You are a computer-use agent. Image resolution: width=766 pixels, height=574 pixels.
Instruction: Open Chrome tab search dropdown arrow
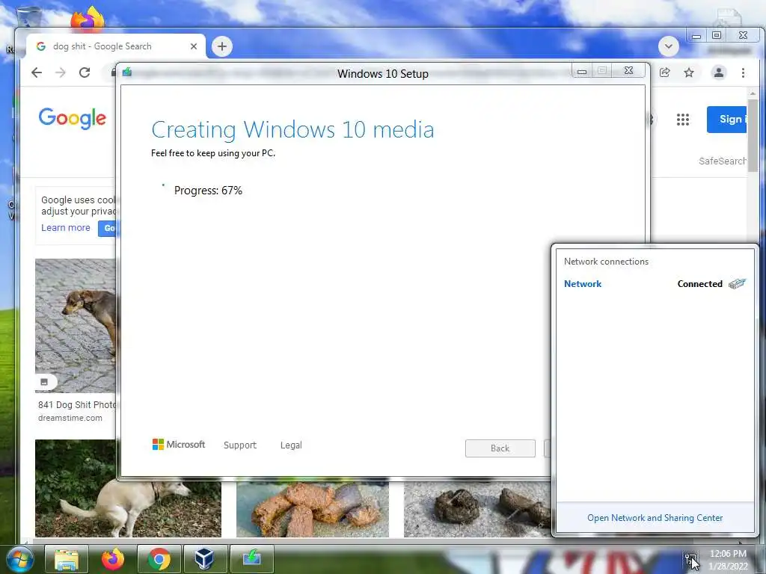click(x=668, y=46)
